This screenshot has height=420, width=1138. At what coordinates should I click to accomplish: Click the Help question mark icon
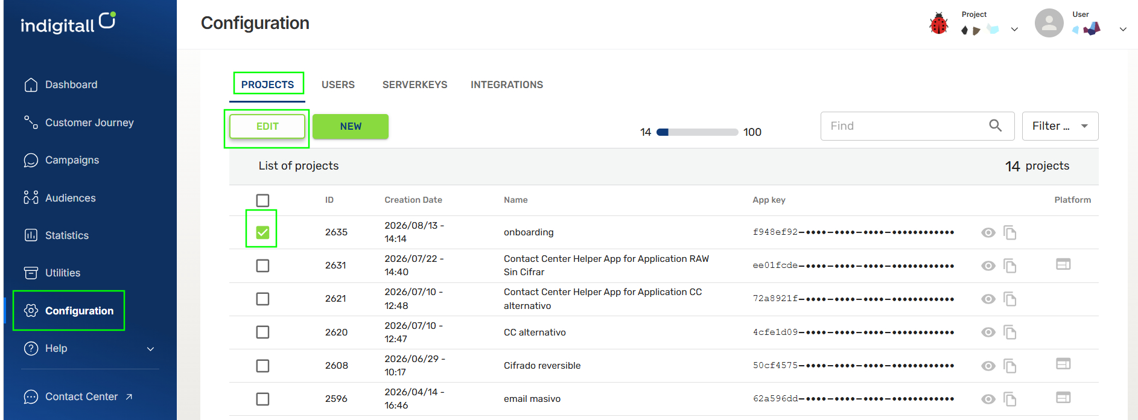[x=31, y=348]
